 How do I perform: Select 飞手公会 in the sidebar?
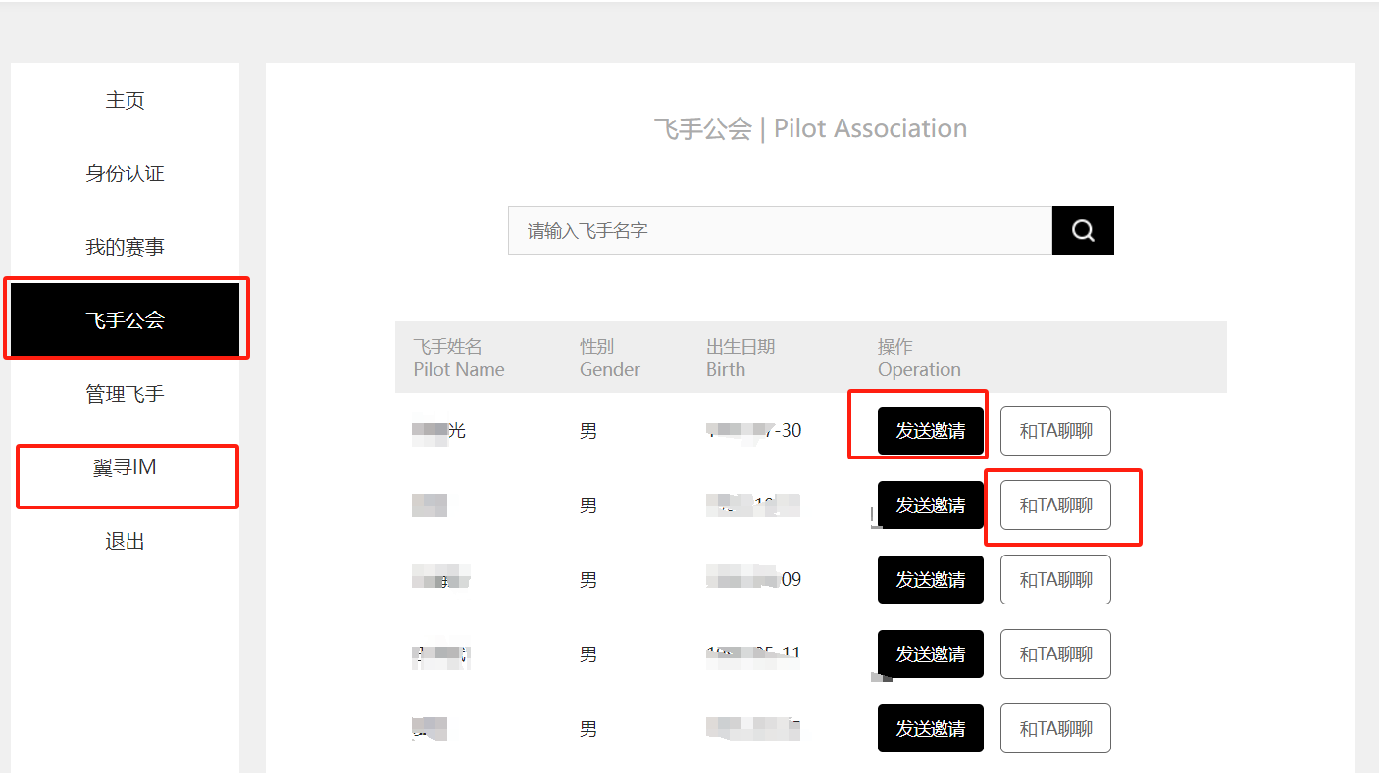click(x=125, y=319)
